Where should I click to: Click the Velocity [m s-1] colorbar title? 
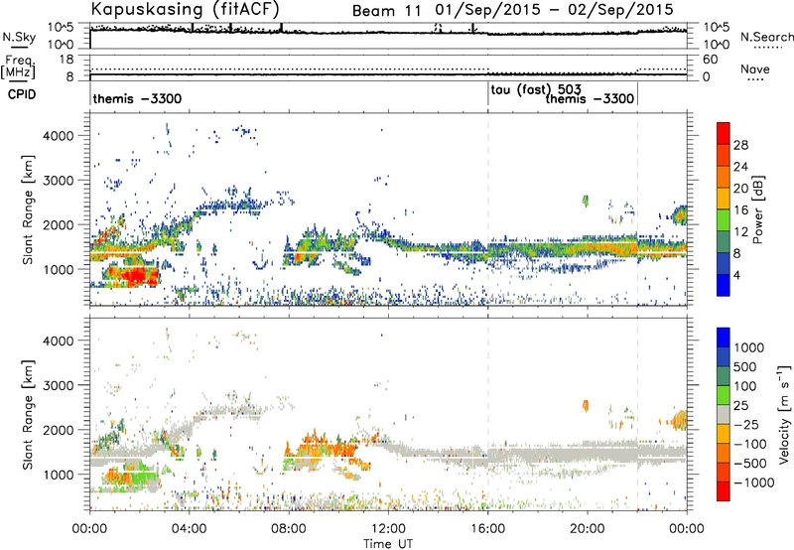point(784,414)
